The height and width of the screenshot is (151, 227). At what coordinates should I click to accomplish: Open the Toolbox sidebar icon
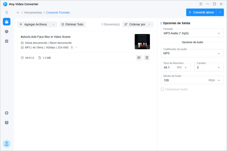pos(7,22)
